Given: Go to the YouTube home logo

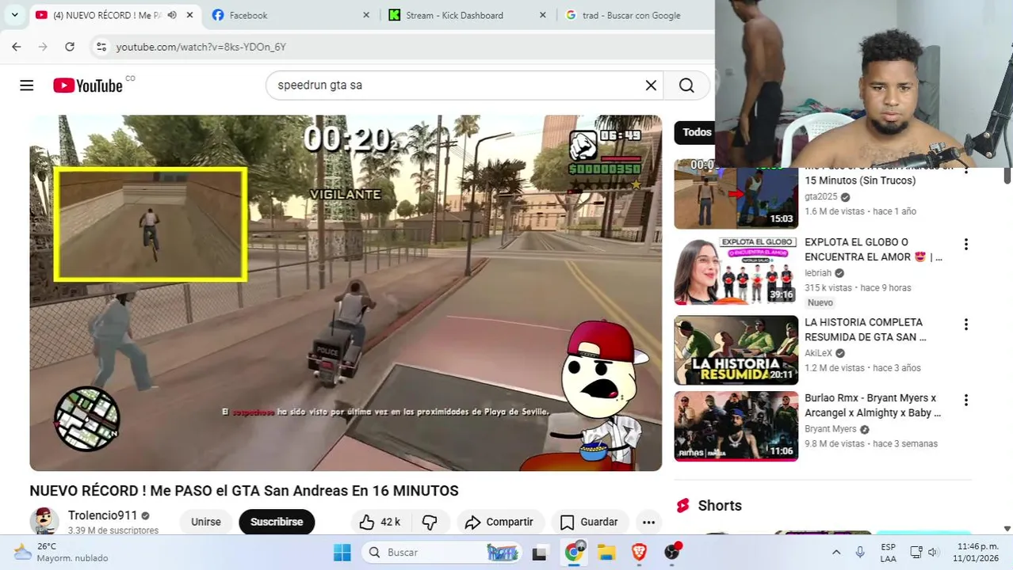Looking at the screenshot, I should point(88,85).
